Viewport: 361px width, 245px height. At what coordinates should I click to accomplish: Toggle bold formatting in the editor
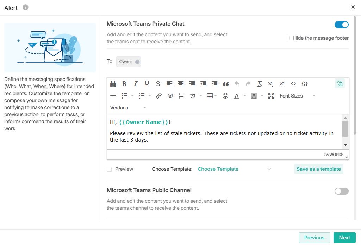point(124,84)
